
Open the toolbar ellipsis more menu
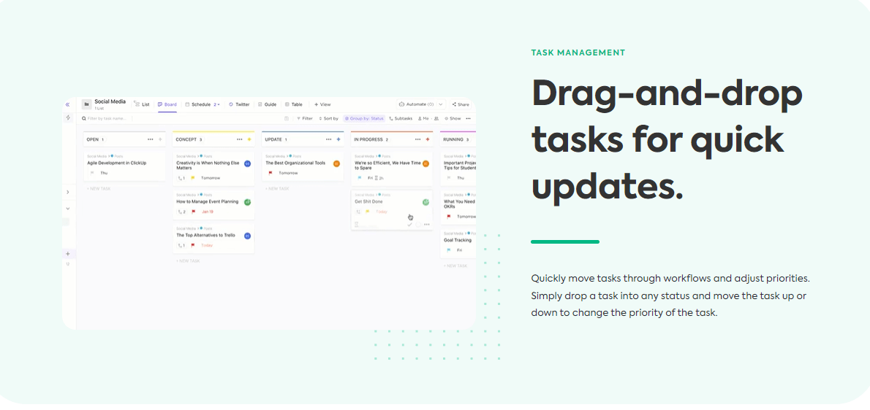tap(469, 118)
